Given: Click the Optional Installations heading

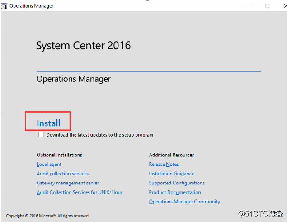Looking at the screenshot, I should pyautogui.click(x=59, y=155).
